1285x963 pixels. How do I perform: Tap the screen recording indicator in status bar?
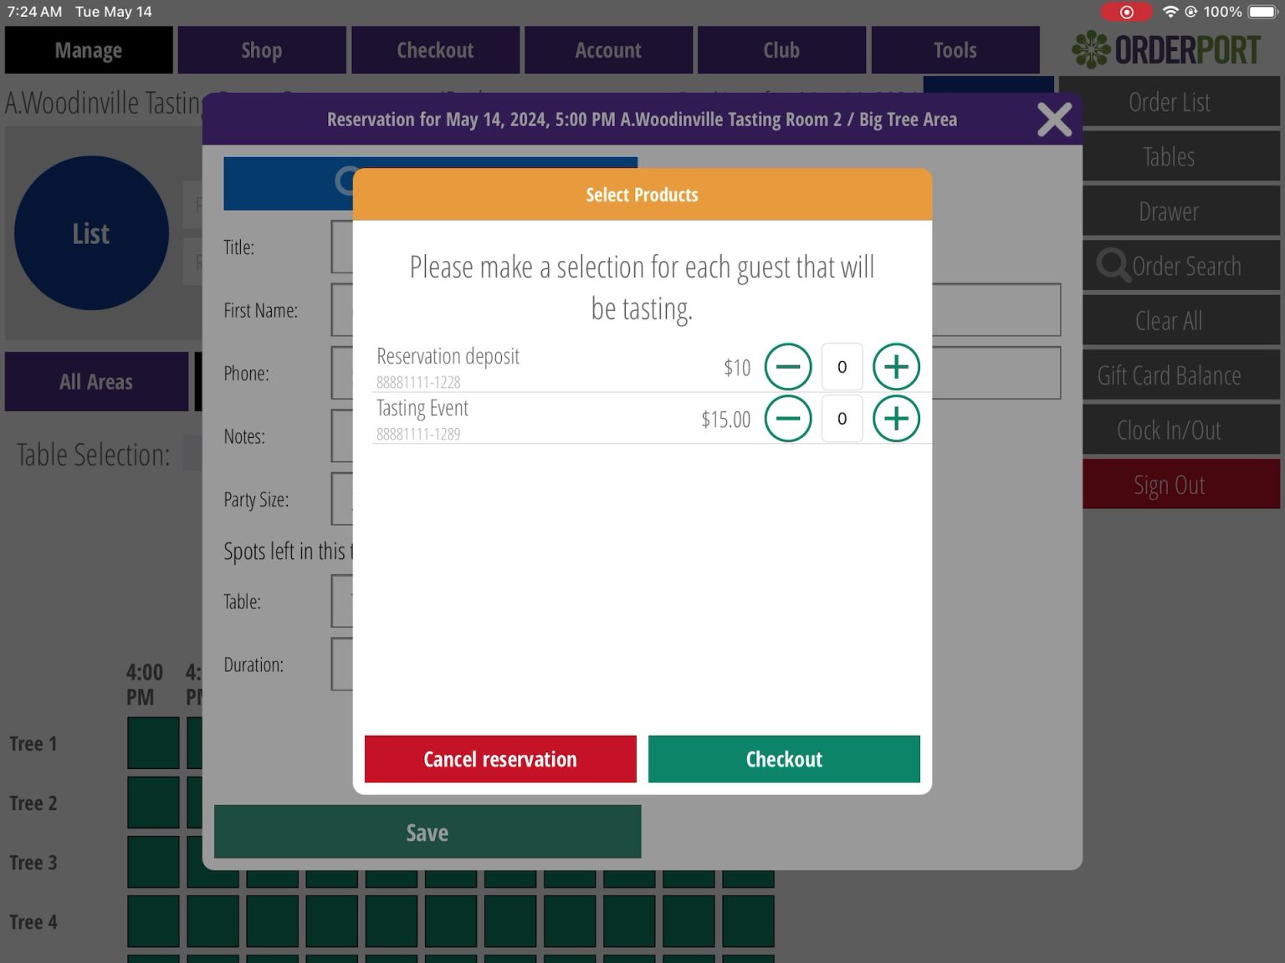coord(1127,12)
